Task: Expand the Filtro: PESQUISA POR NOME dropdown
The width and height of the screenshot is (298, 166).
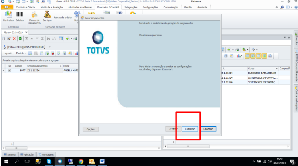Action: pyautogui.click(x=50, y=47)
